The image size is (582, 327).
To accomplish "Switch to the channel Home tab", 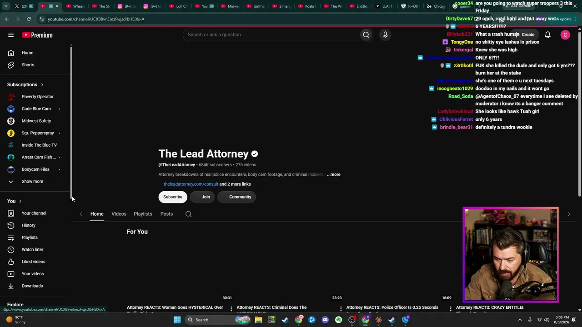I will coord(97,214).
